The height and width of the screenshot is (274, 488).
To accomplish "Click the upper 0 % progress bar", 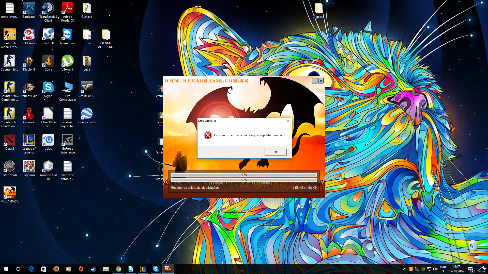I will (x=244, y=175).
